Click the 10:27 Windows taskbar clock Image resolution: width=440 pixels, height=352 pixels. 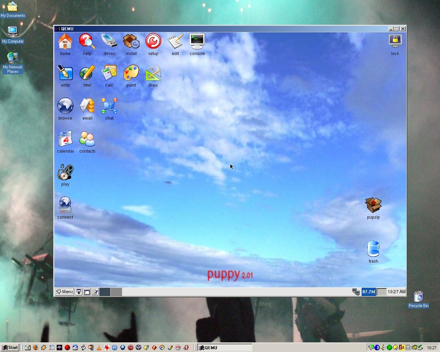431,348
